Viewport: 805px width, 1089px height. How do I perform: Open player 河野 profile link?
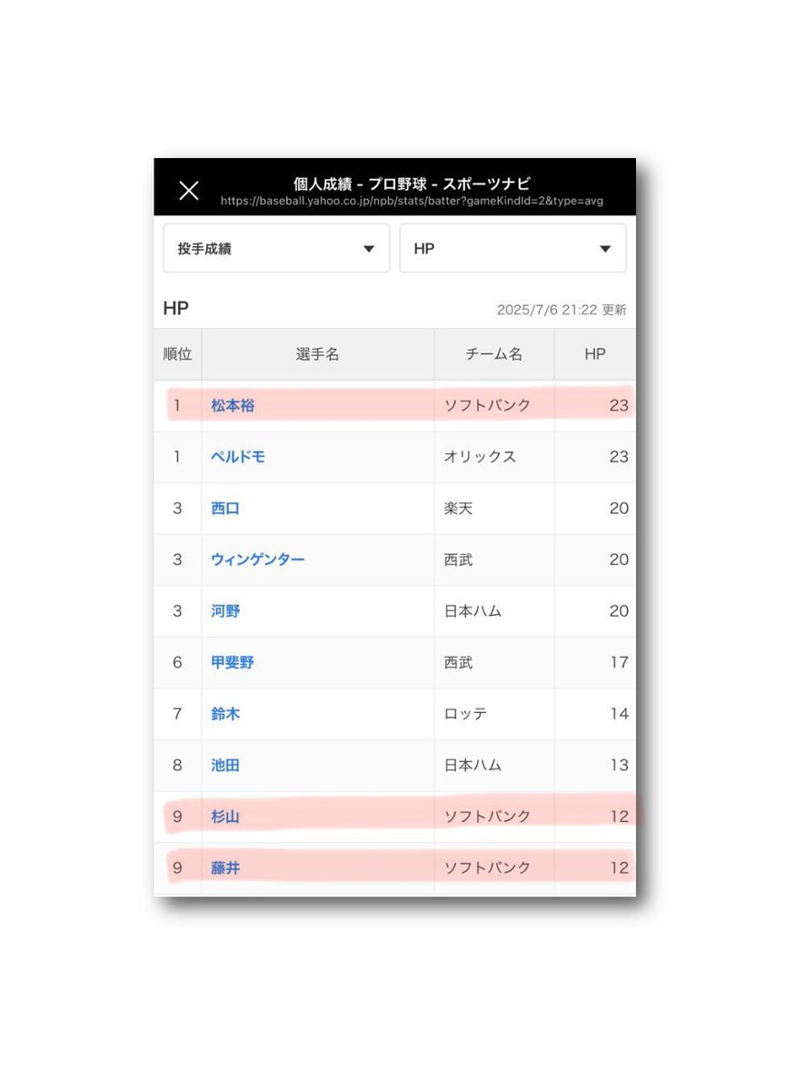click(x=225, y=610)
